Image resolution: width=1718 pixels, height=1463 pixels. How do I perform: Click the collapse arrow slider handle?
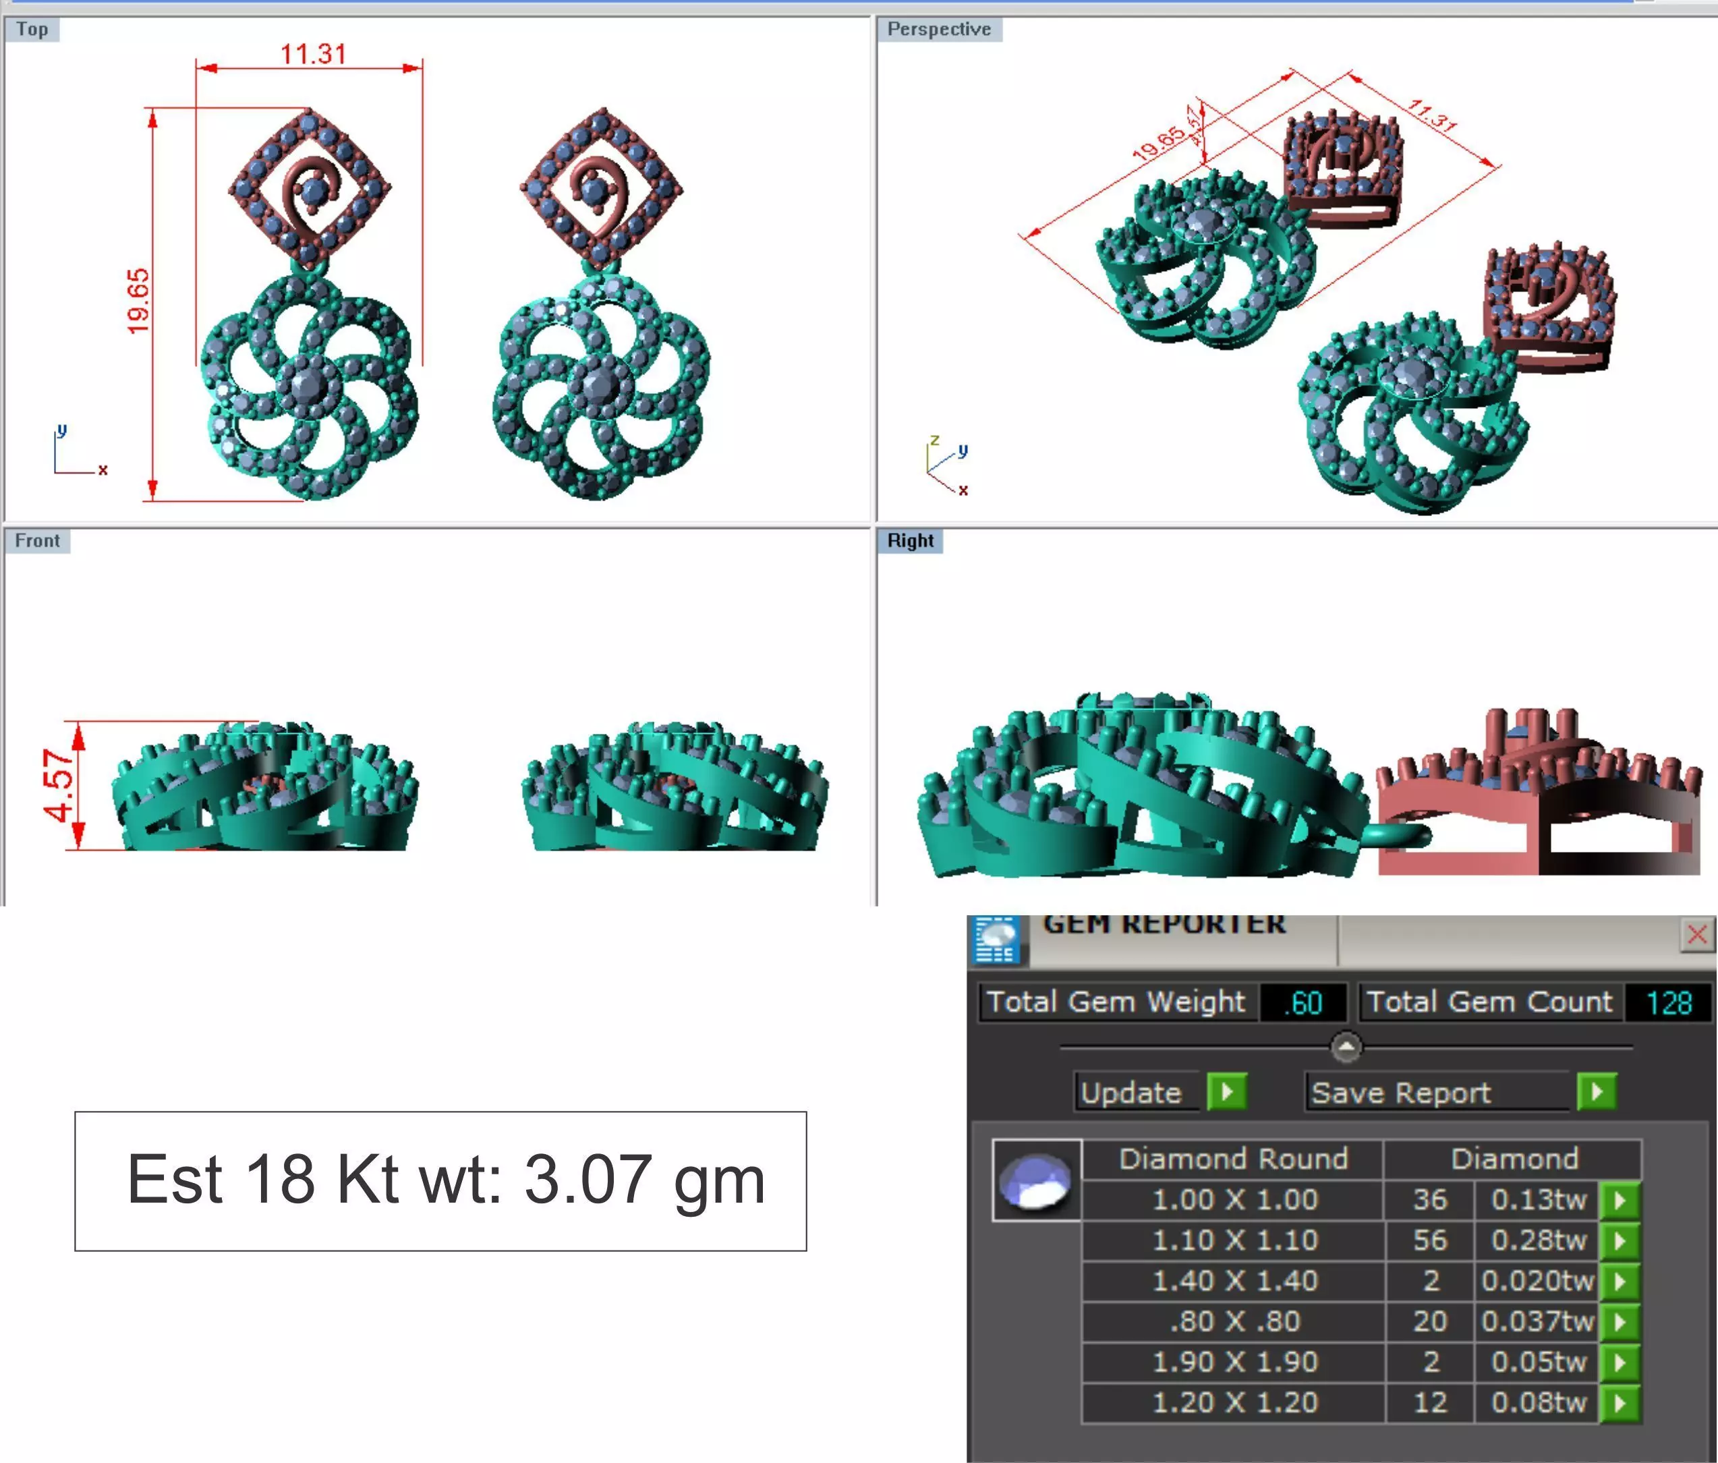point(1346,1047)
